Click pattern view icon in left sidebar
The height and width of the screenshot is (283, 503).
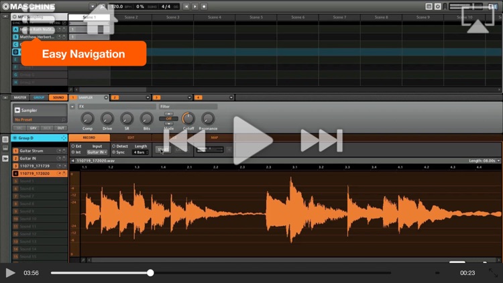(5, 139)
